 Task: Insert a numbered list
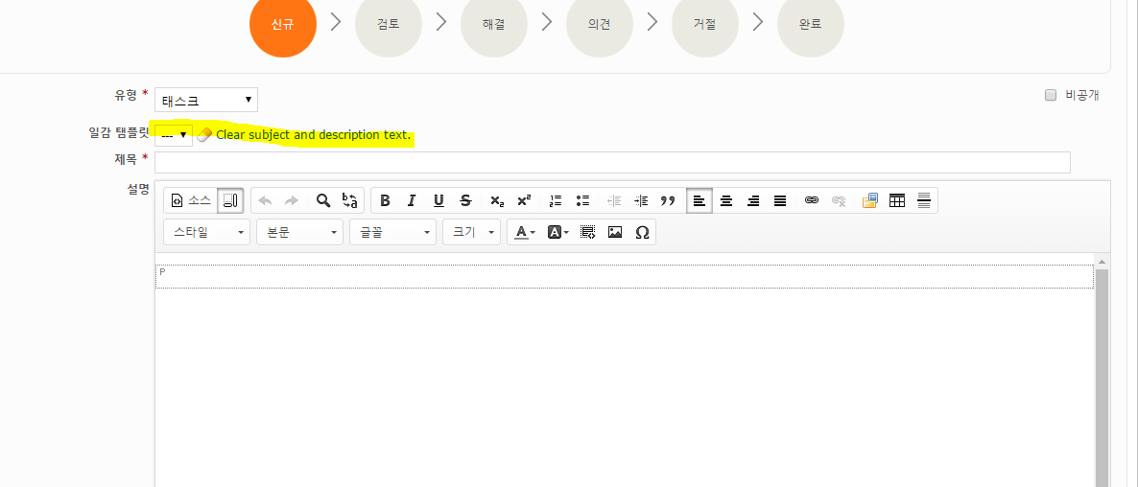pyautogui.click(x=555, y=200)
